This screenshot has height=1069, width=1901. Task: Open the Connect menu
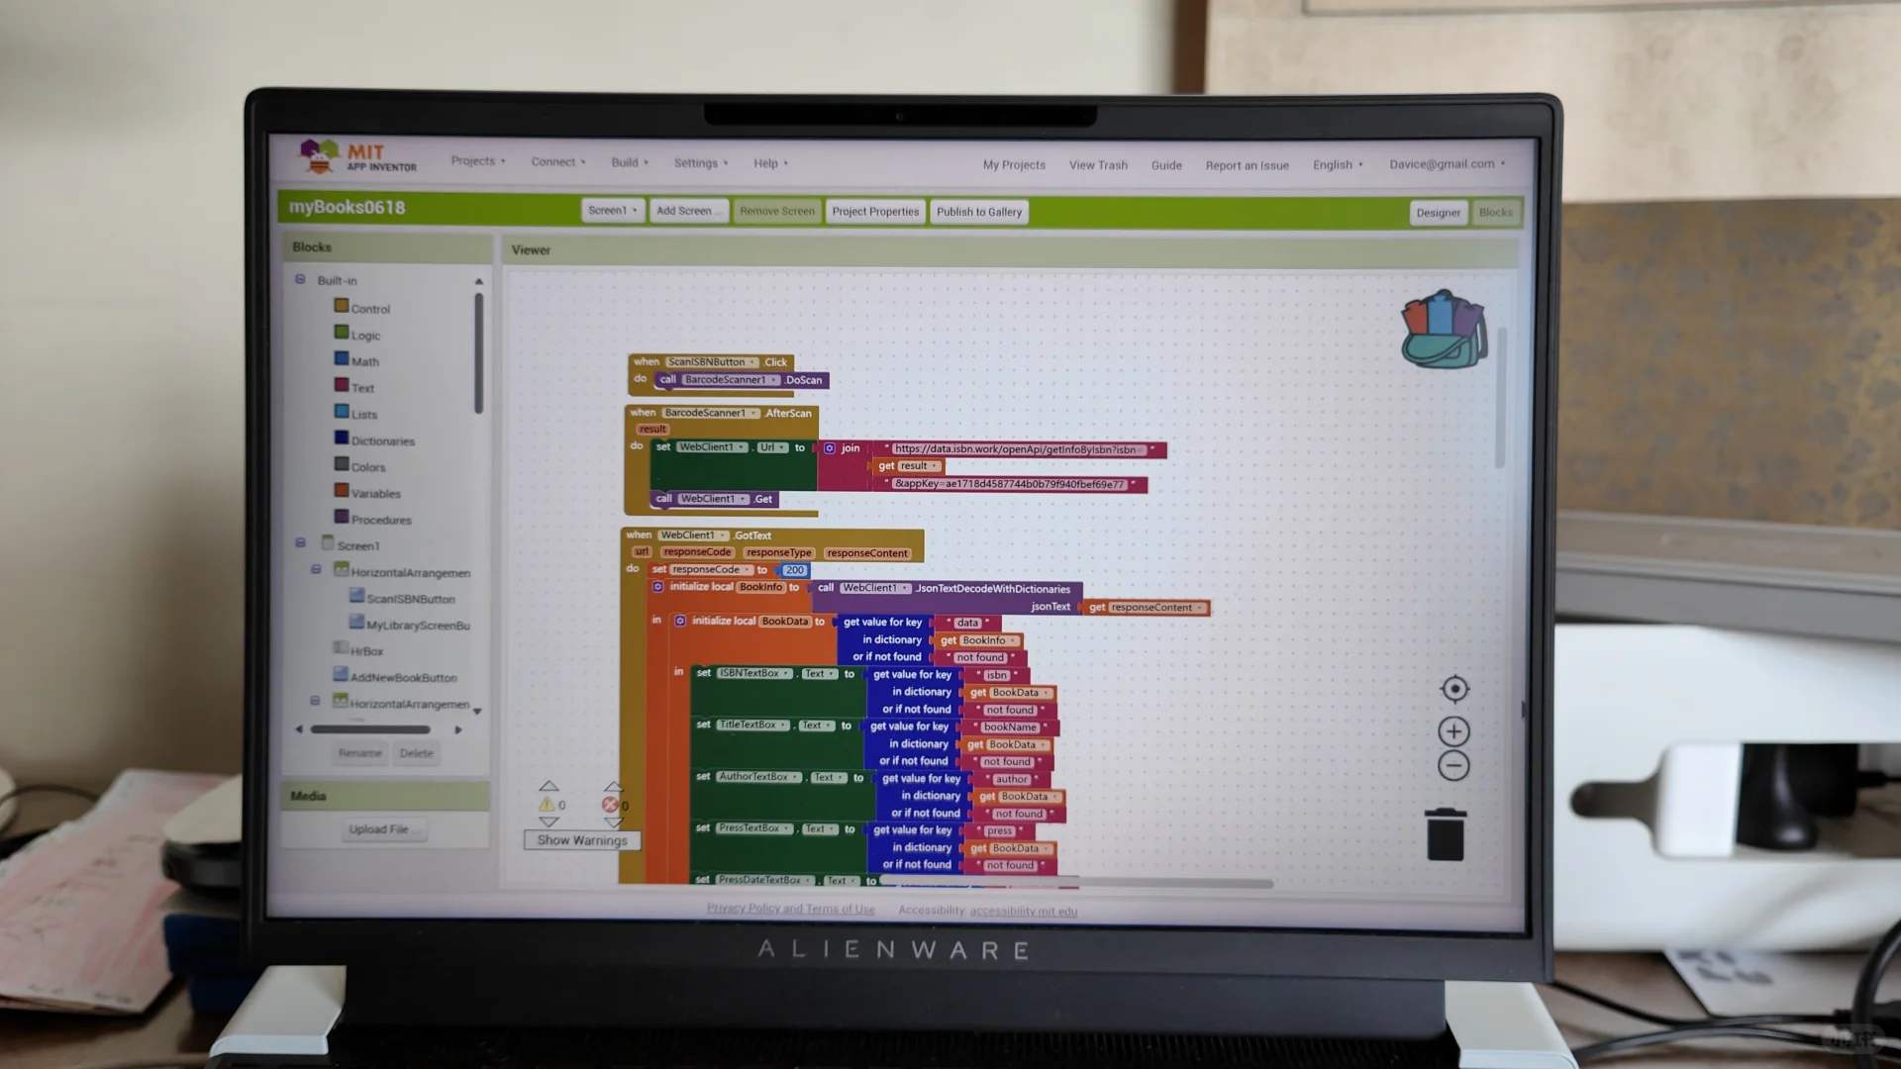point(552,162)
